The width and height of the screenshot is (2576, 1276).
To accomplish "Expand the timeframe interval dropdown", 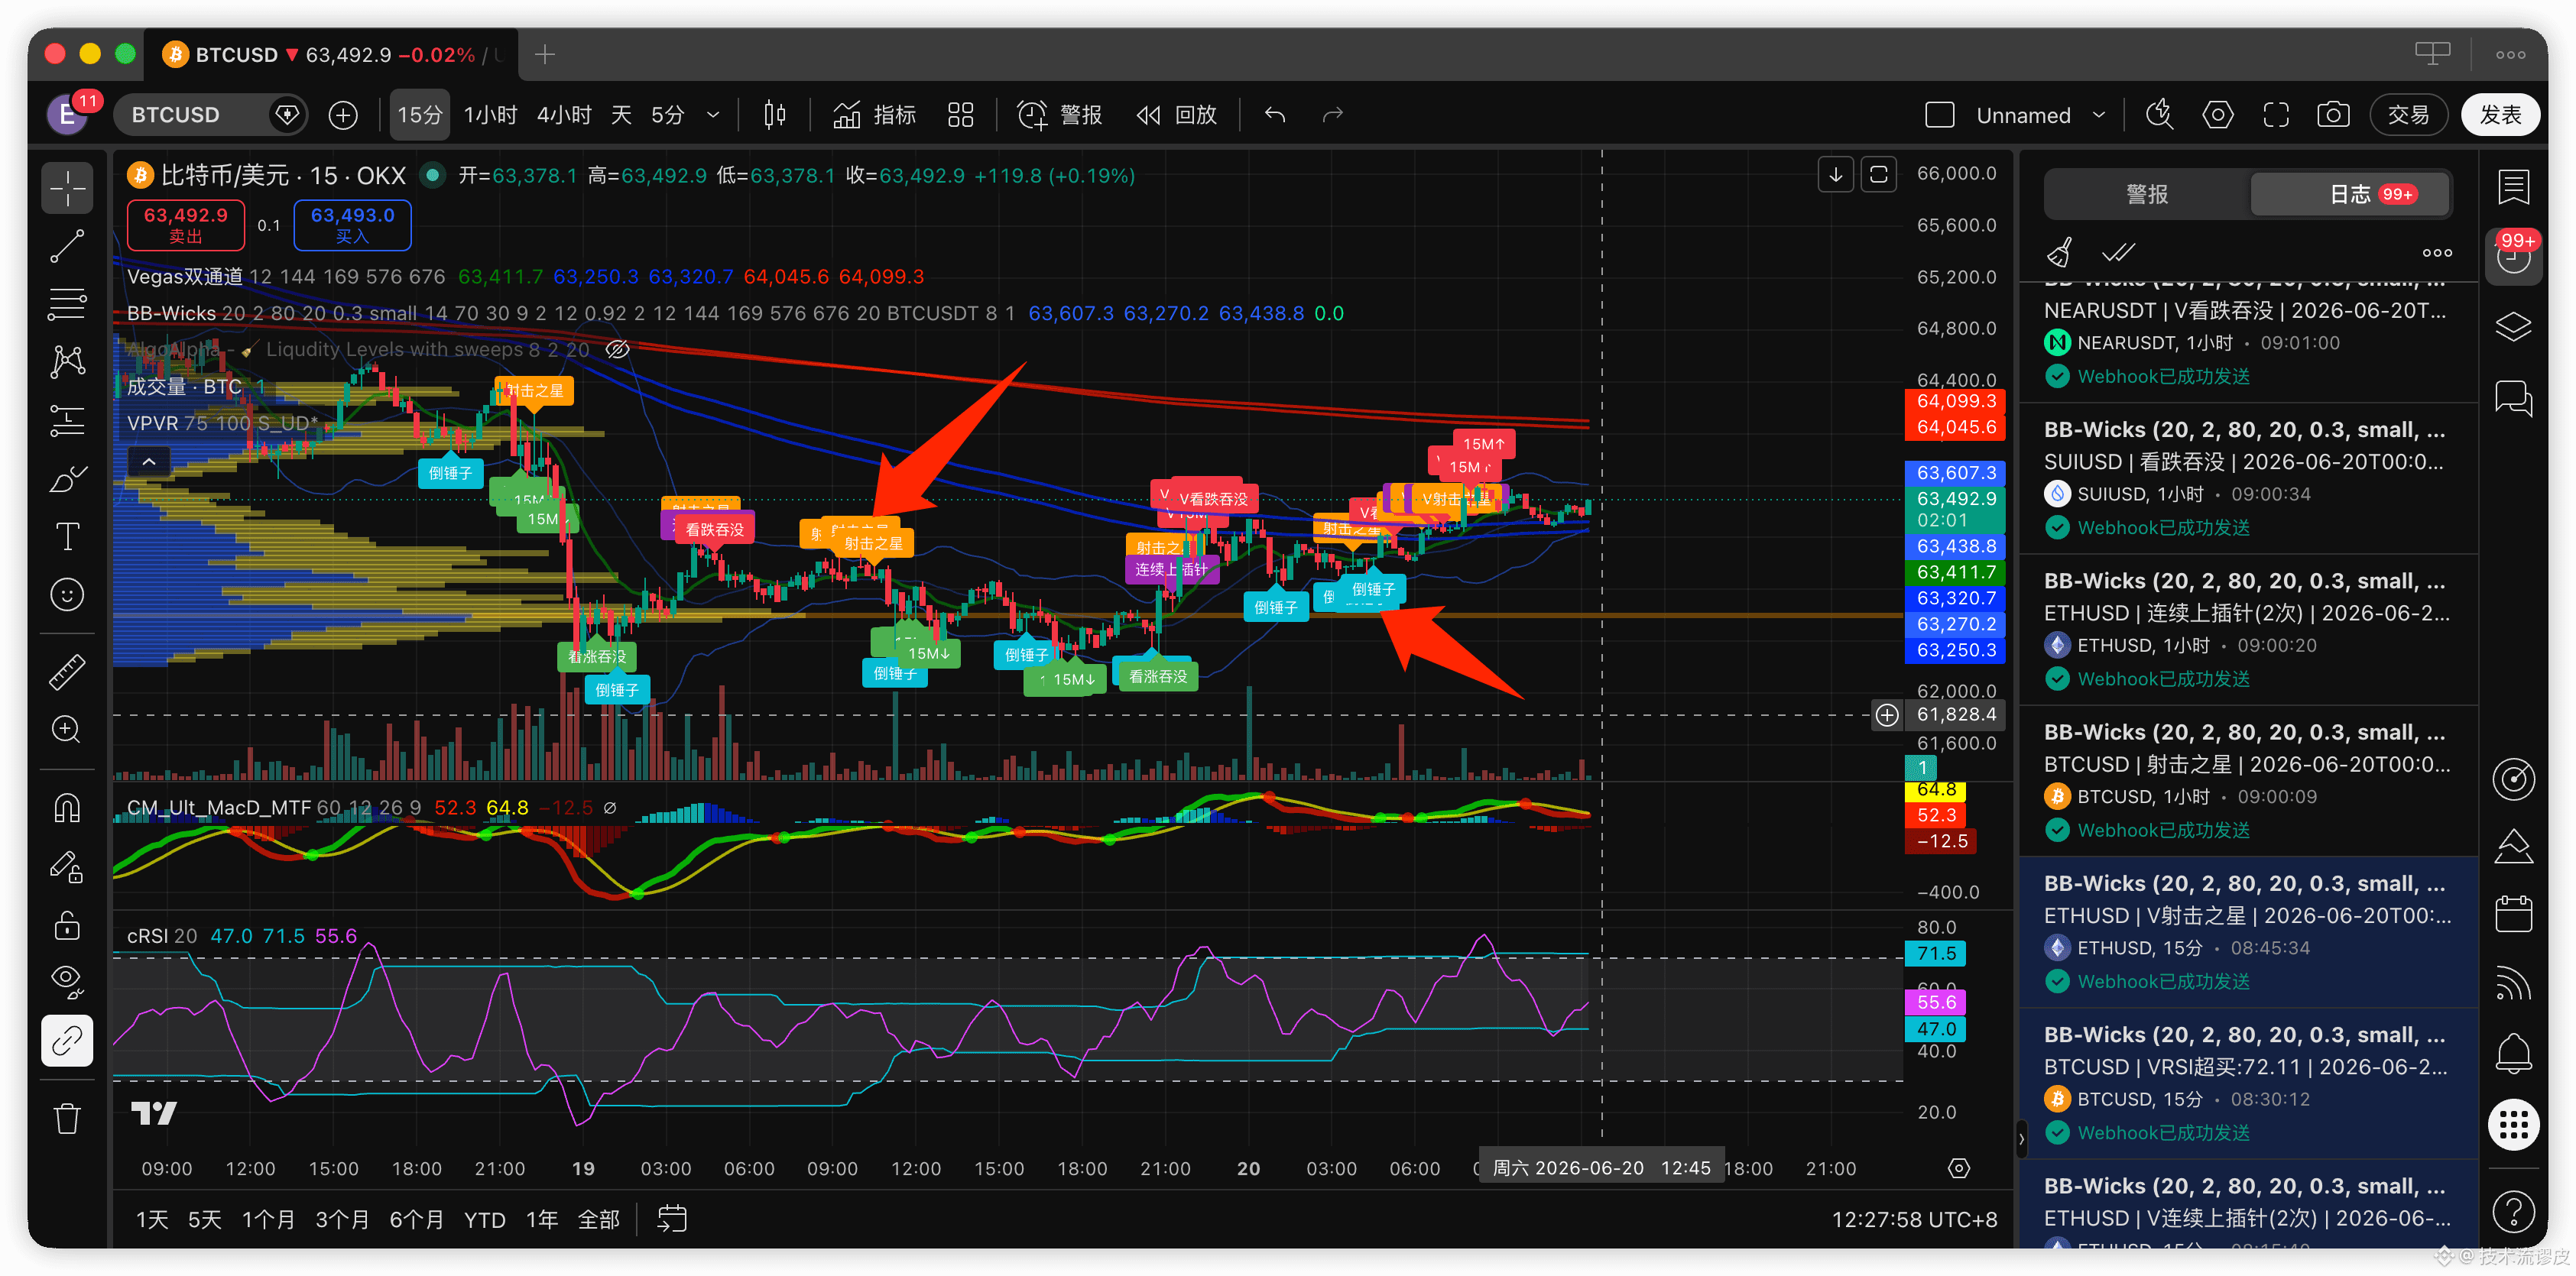I will pos(713,115).
